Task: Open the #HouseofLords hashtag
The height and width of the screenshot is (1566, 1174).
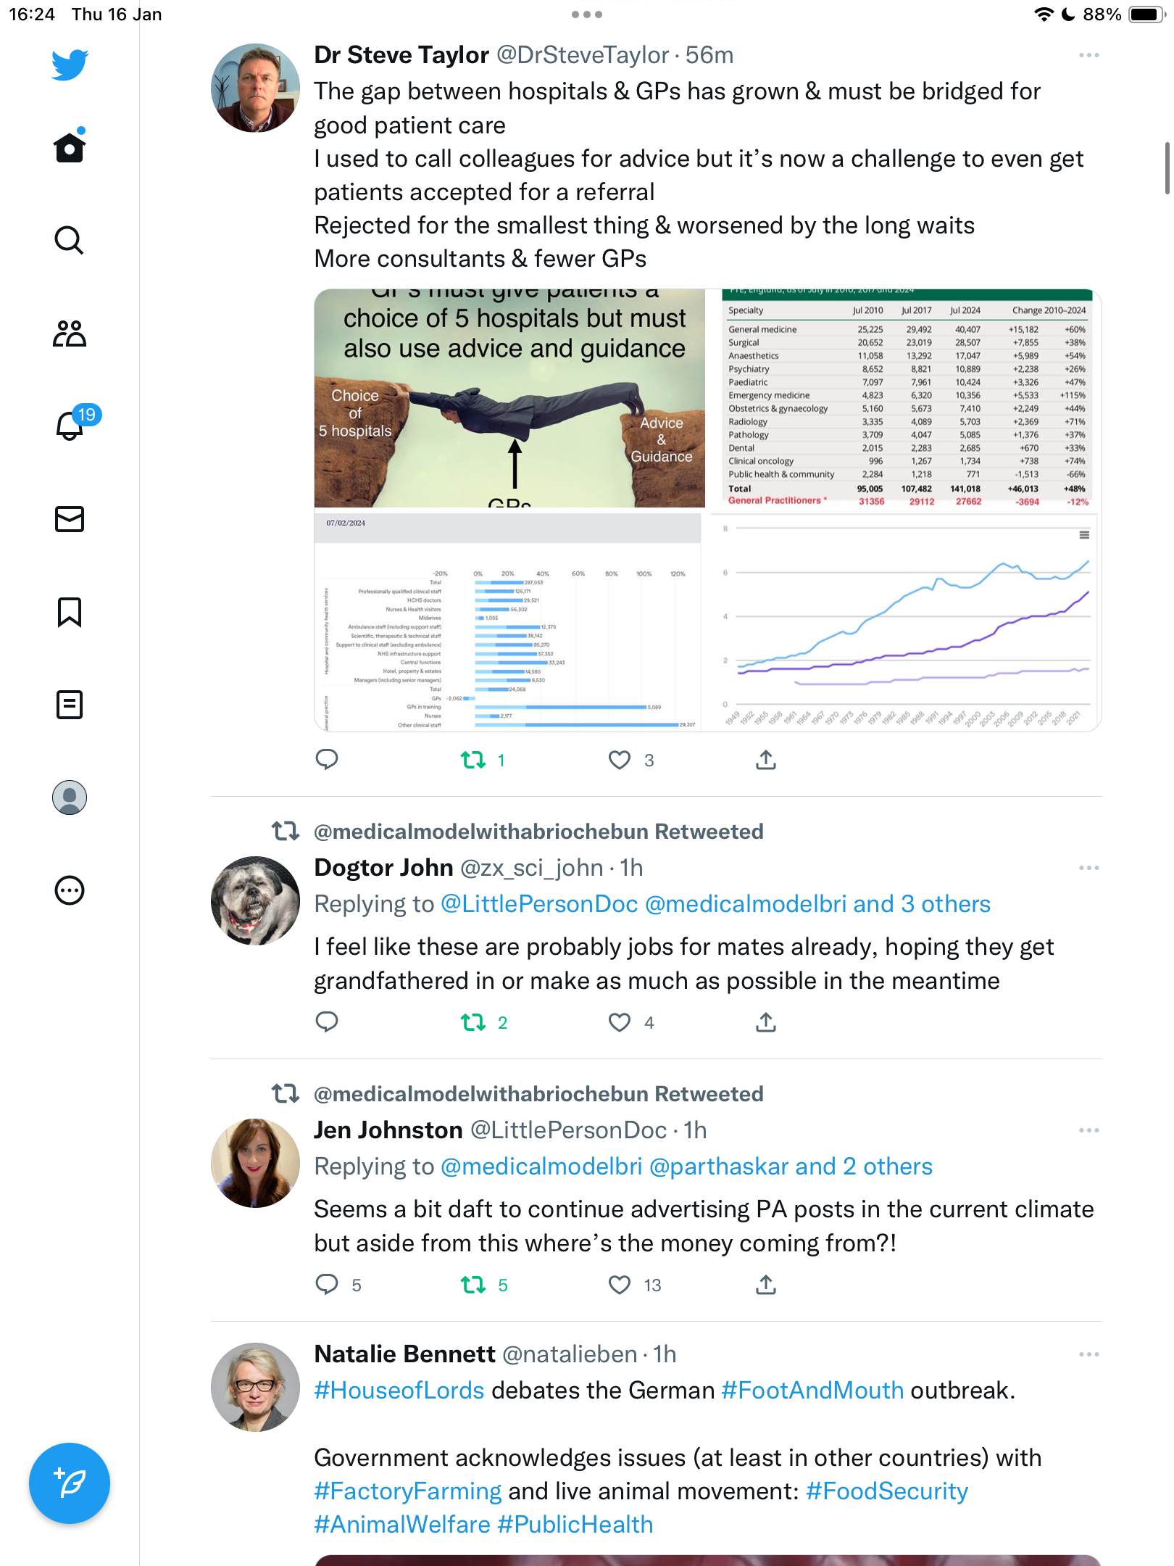Action: click(399, 1391)
